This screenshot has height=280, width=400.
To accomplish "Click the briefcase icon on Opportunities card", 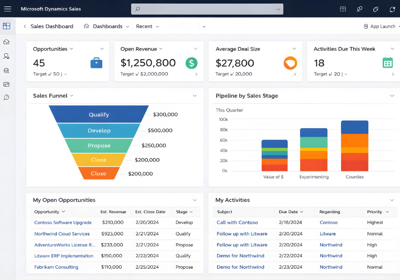I will [x=96, y=63].
